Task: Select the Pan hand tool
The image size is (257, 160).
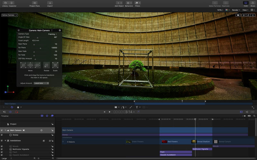Action: pyautogui.click(x=18, y=107)
